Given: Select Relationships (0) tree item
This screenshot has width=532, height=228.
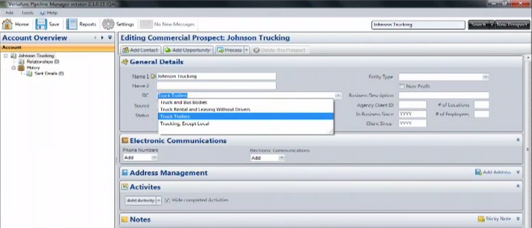Looking at the screenshot, I should point(43,62).
